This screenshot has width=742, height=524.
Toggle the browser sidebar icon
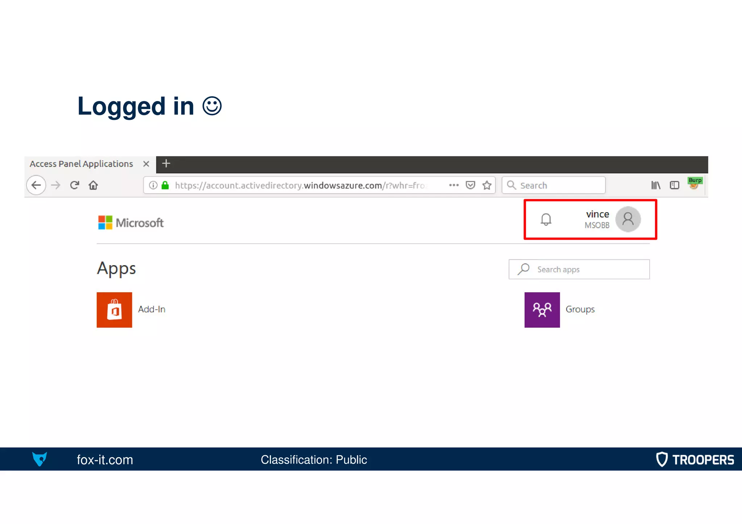coord(674,185)
